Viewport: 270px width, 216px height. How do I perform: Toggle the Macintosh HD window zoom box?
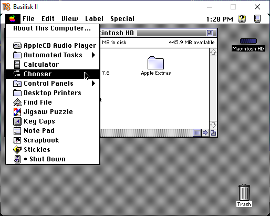pyautogui.click(x=210, y=33)
